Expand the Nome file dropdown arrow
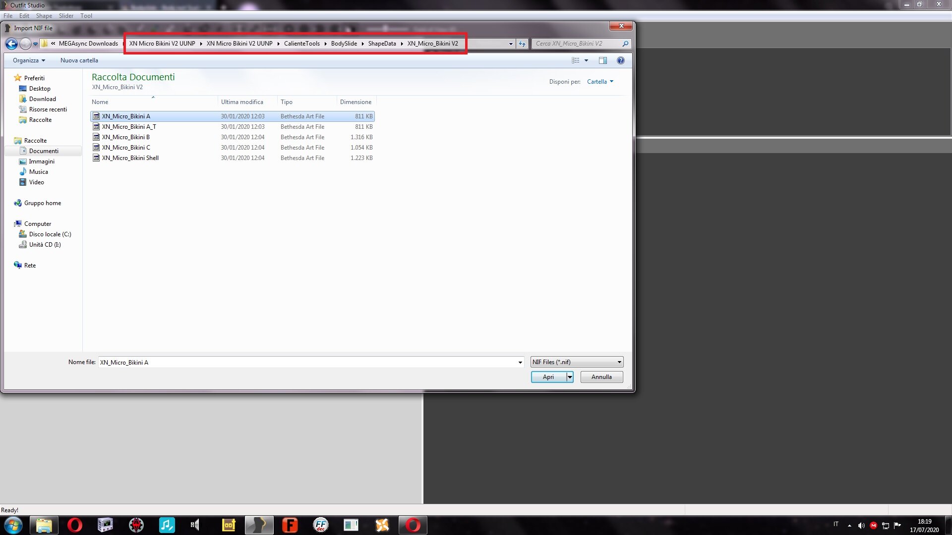 coord(520,362)
